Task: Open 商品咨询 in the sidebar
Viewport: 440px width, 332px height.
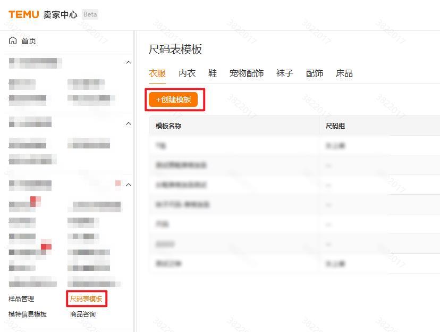Action: pos(83,314)
